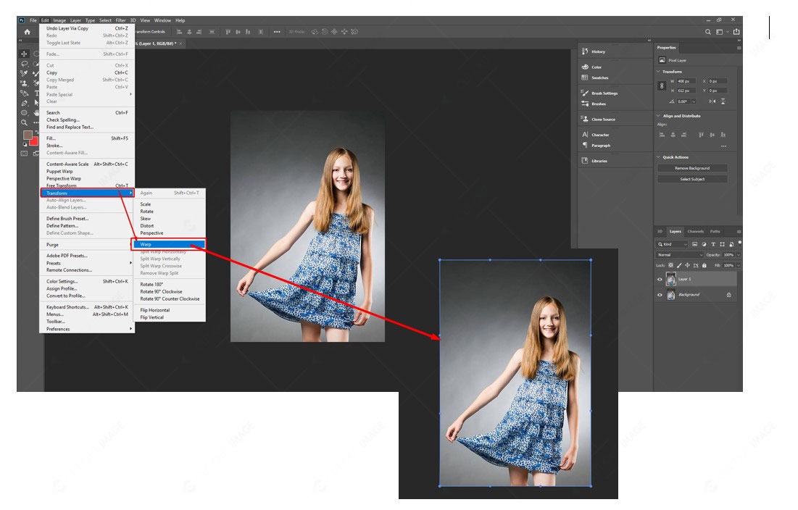
Task: Toggle visibility of the Background layer
Action: coord(660,295)
